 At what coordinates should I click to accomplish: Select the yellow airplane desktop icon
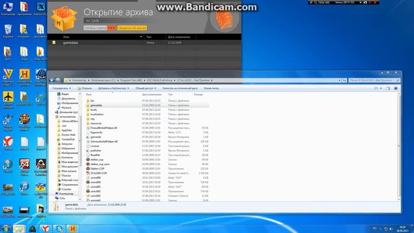[x=8, y=99]
